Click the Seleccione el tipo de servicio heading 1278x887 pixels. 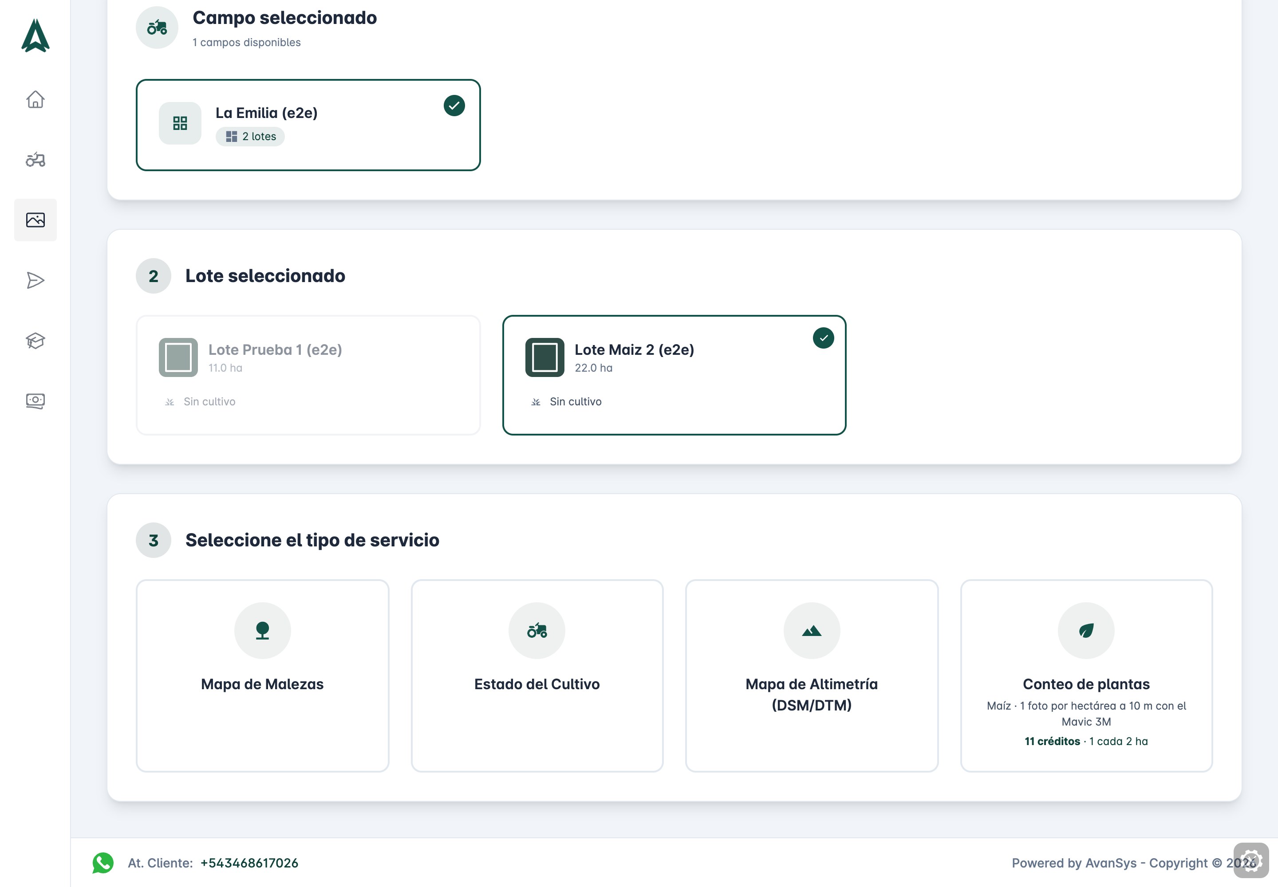click(x=312, y=540)
